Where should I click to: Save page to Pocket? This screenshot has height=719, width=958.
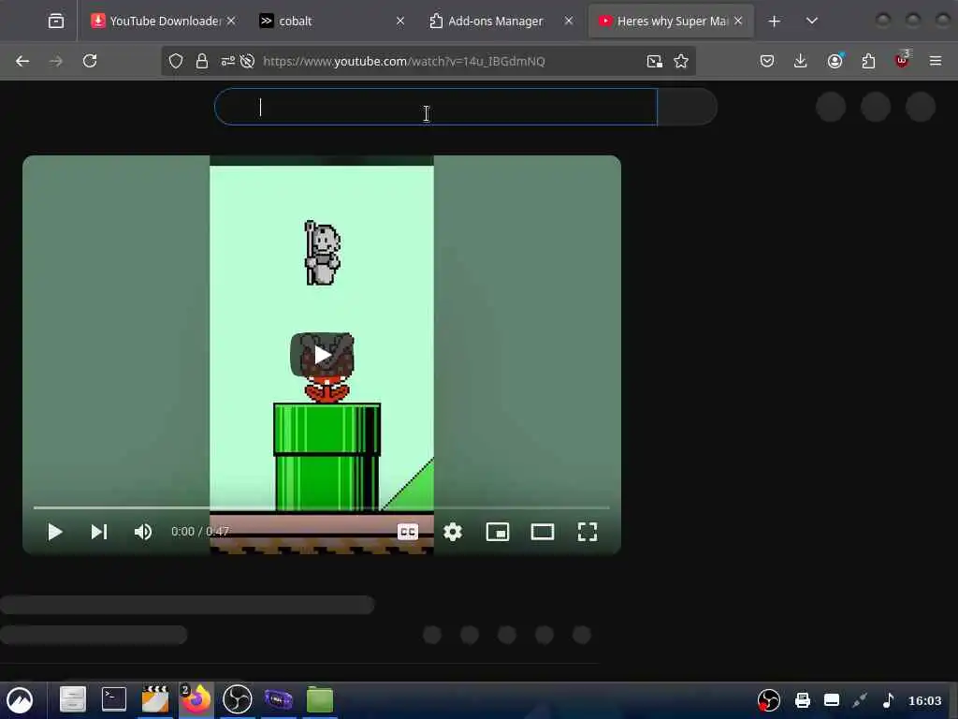(767, 61)
